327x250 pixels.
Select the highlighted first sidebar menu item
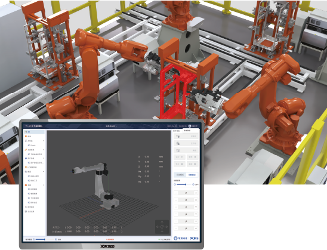coord(34,132)
